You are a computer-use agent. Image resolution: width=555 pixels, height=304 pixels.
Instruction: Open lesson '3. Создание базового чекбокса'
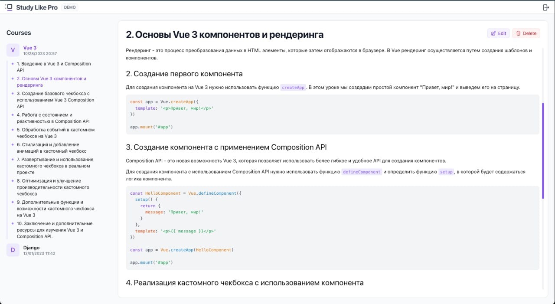[x=55, y=100]
